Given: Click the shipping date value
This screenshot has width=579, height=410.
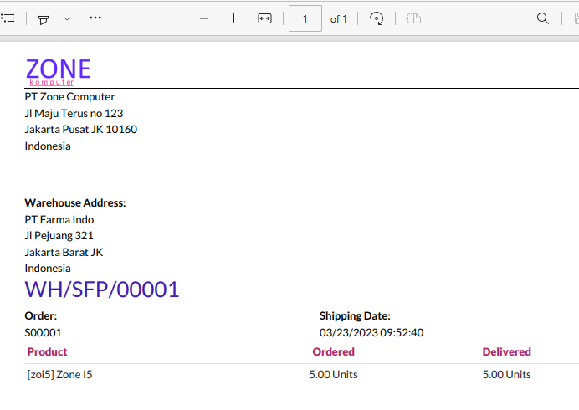Looking at the screenshot, I should pyautogui.click(x=371, y=332).
